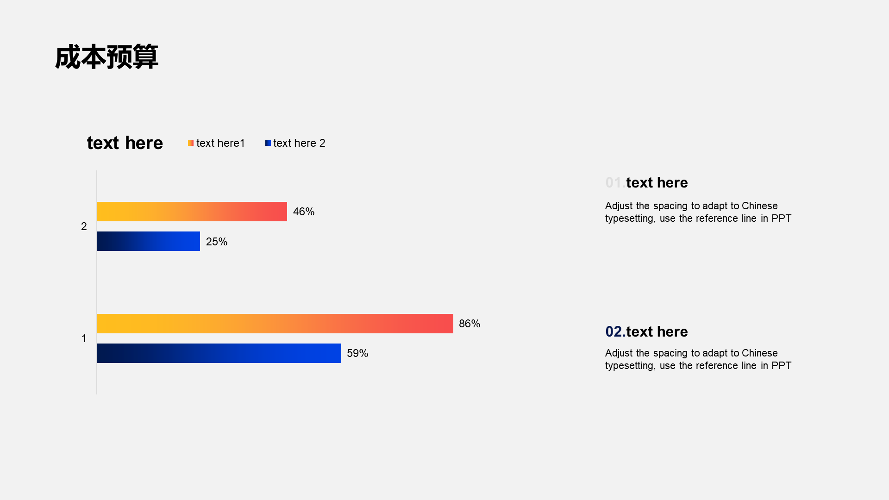Select the legend label "text here 2"
The width and height of the screenshot is (889, 500).
[x=299, y=144]
